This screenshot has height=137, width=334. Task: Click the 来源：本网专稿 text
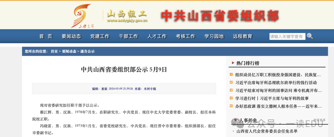pyautogui.click(x=145, y=89)
